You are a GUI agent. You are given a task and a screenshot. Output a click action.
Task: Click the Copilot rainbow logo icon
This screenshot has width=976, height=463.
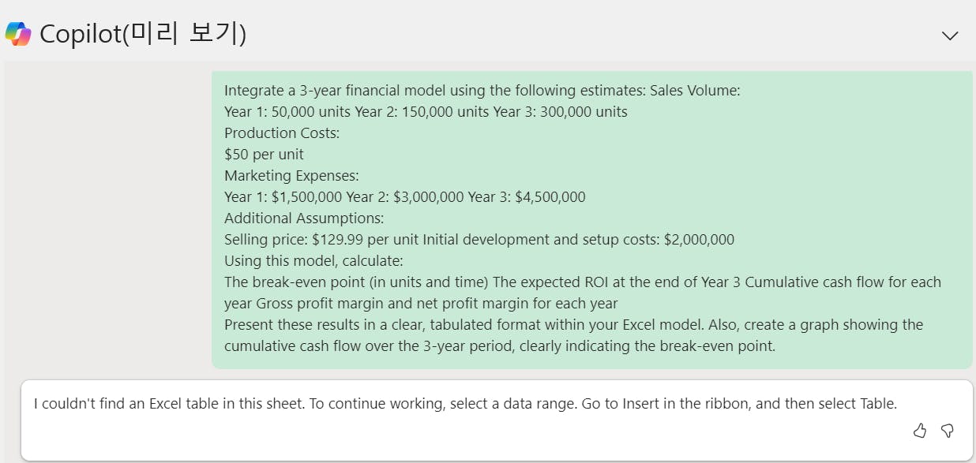[x=18, y=34]
